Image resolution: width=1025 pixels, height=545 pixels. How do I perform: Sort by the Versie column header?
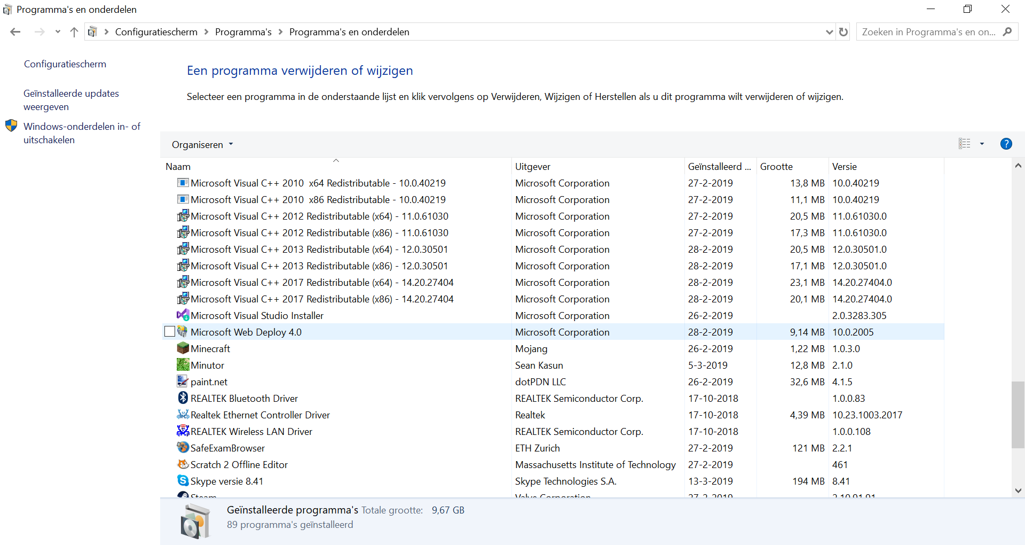[886, 166]
